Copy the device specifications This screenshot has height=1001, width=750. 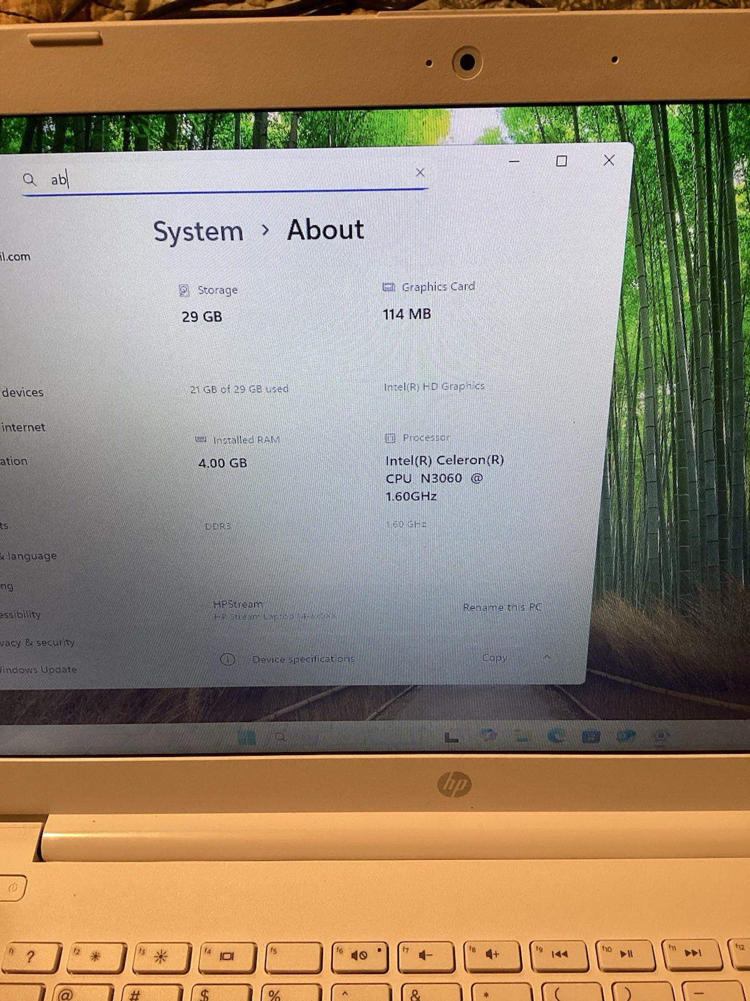coord(494,658)
